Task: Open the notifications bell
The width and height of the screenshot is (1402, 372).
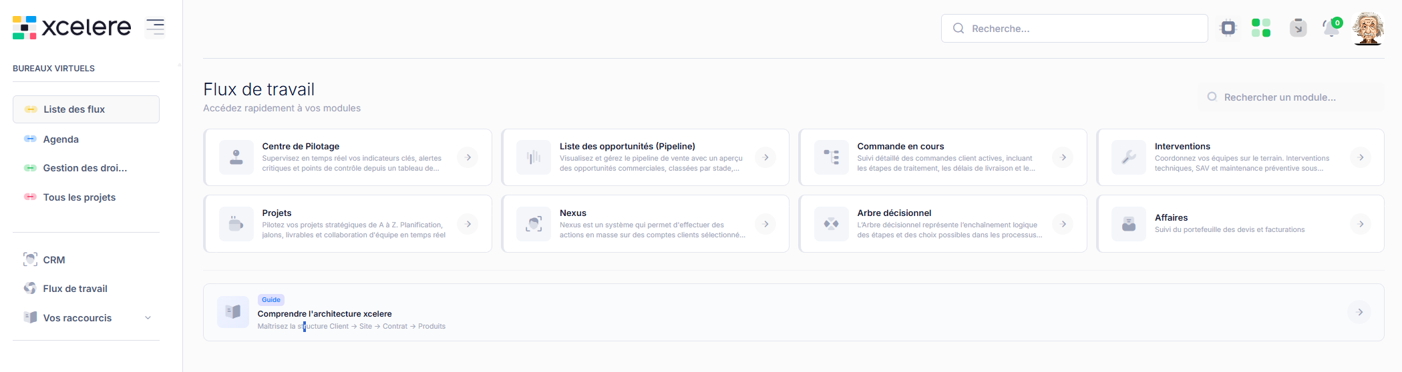Action: pyautogui.click(x=1331, y=28)
